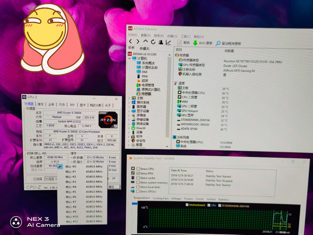
Task: Open the 工具(T) menu in AIDA64
Action: (x=186, y=36)
